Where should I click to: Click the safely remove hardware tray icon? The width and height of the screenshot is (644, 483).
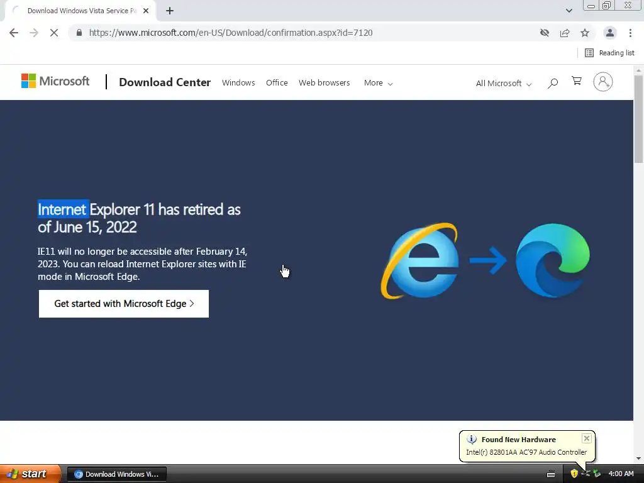(x=597, y=474)
